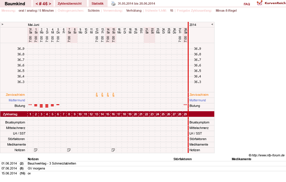Open the note icon on cycle day 8
This screenshot has width=286, height=182.
pos(69,150)
